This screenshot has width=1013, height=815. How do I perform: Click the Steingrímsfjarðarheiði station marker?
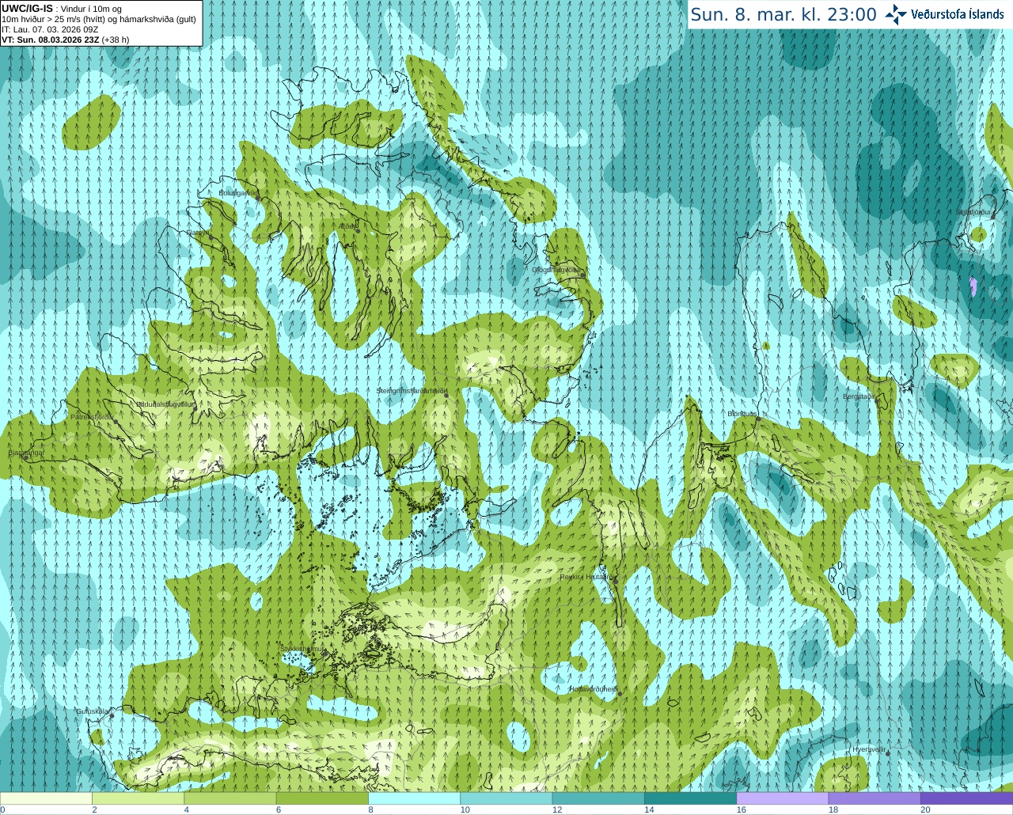click(x=446, y=395)
